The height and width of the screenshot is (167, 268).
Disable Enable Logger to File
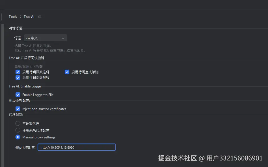[x=18, y=95]
